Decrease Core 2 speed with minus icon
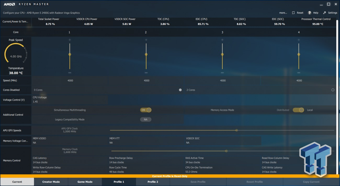 pyautogui.click(x=146, y=73)
